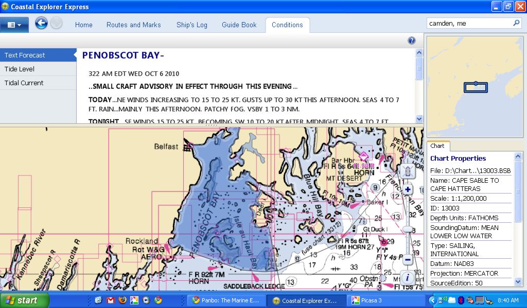Launch the media player quick launch icon
The width and height of the screenshot is (527, 308).
(146, 300)
